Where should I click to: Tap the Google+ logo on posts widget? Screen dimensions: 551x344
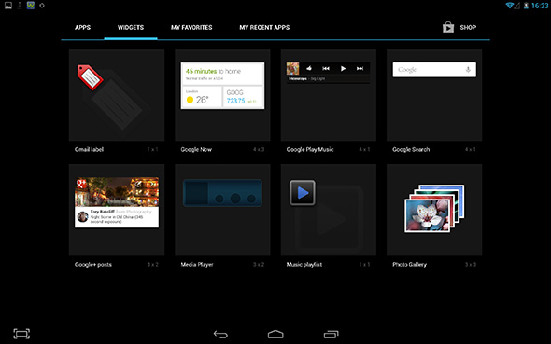pos(81,184)
